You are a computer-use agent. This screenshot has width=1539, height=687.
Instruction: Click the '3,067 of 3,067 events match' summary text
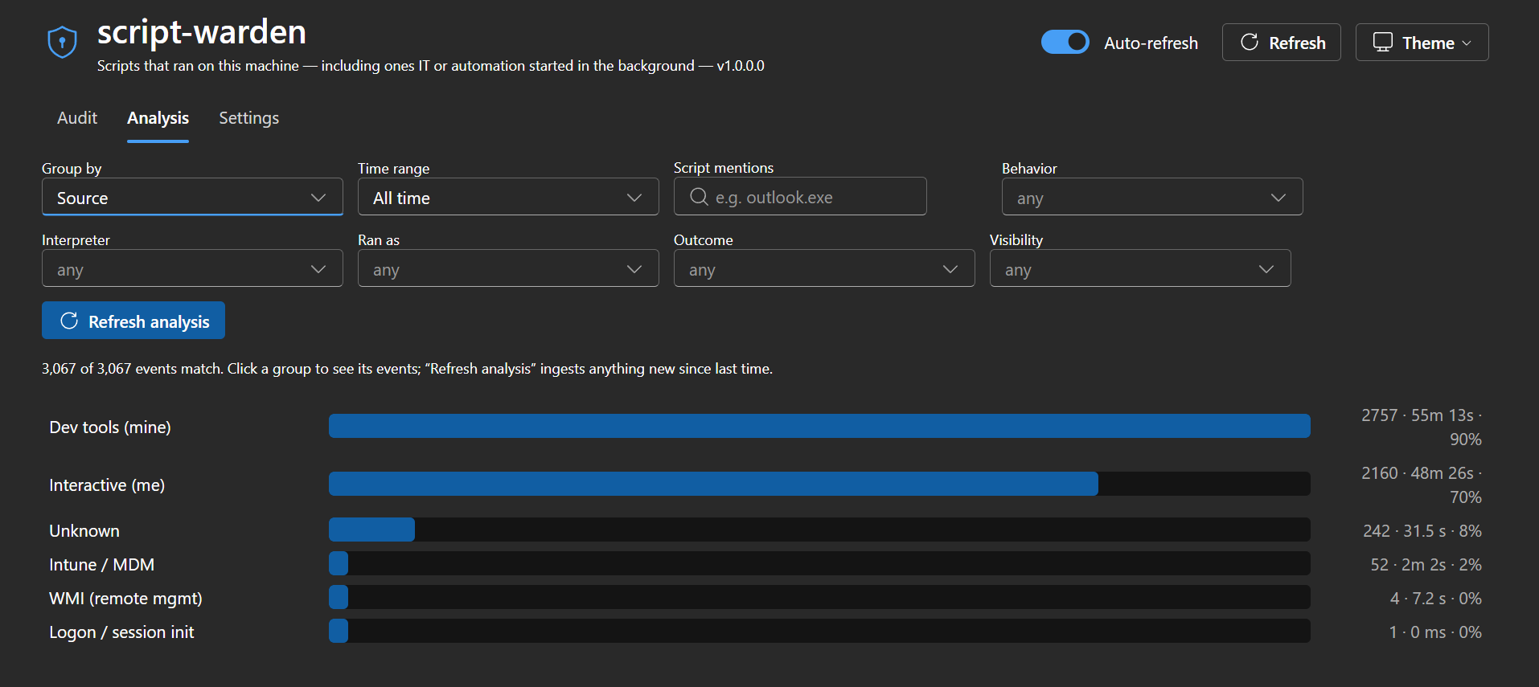(133, 369)
